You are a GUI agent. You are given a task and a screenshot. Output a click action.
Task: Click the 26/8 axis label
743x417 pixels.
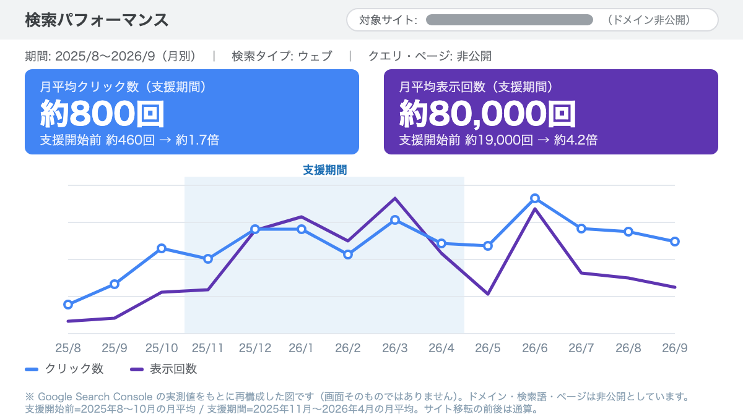click(x=628, y=348)
